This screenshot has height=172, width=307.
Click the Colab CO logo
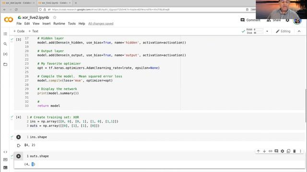(x=9, y=20)
